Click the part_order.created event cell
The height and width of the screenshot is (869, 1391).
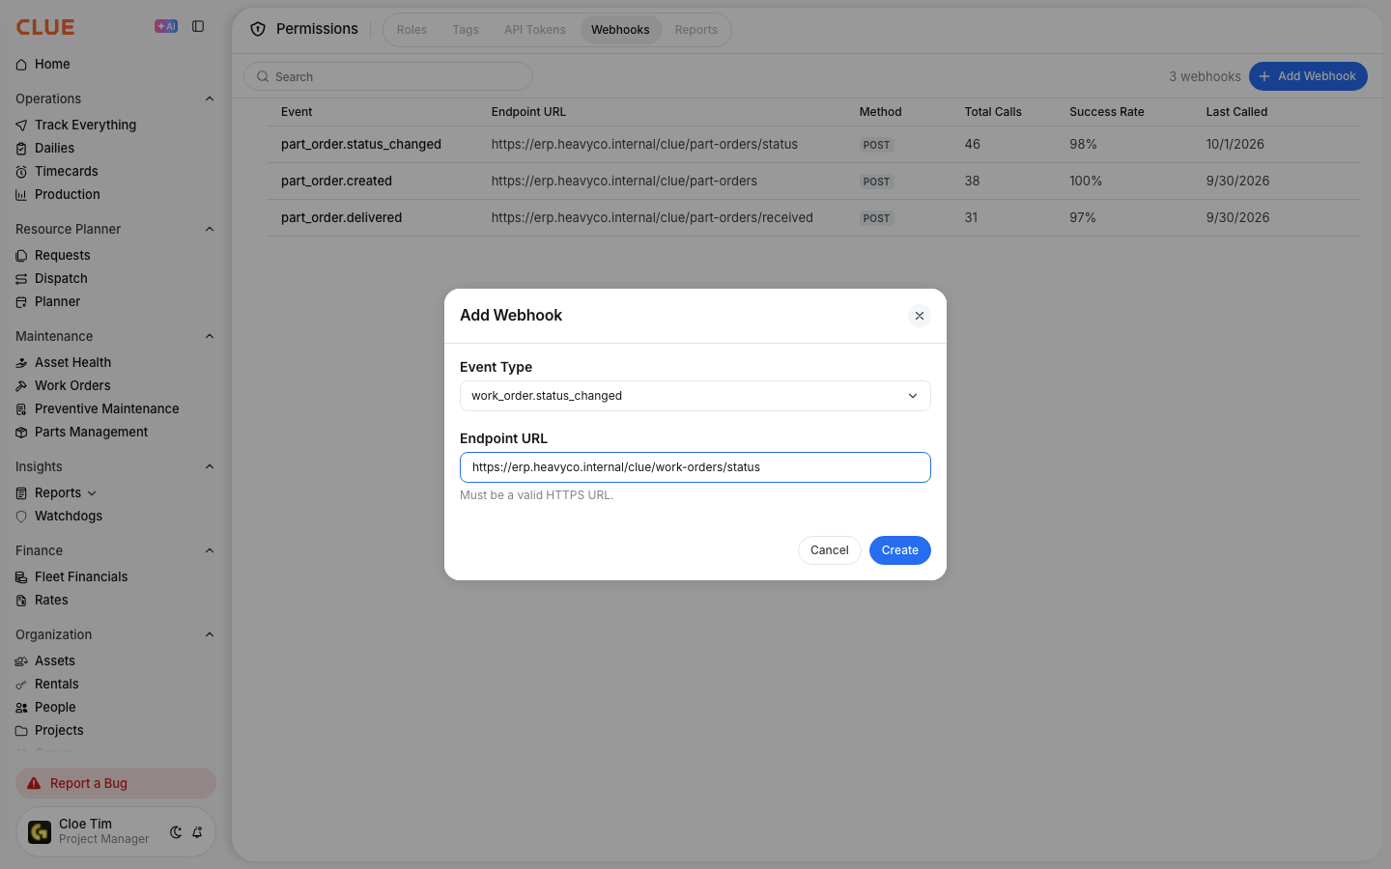[x=336, y=181]
